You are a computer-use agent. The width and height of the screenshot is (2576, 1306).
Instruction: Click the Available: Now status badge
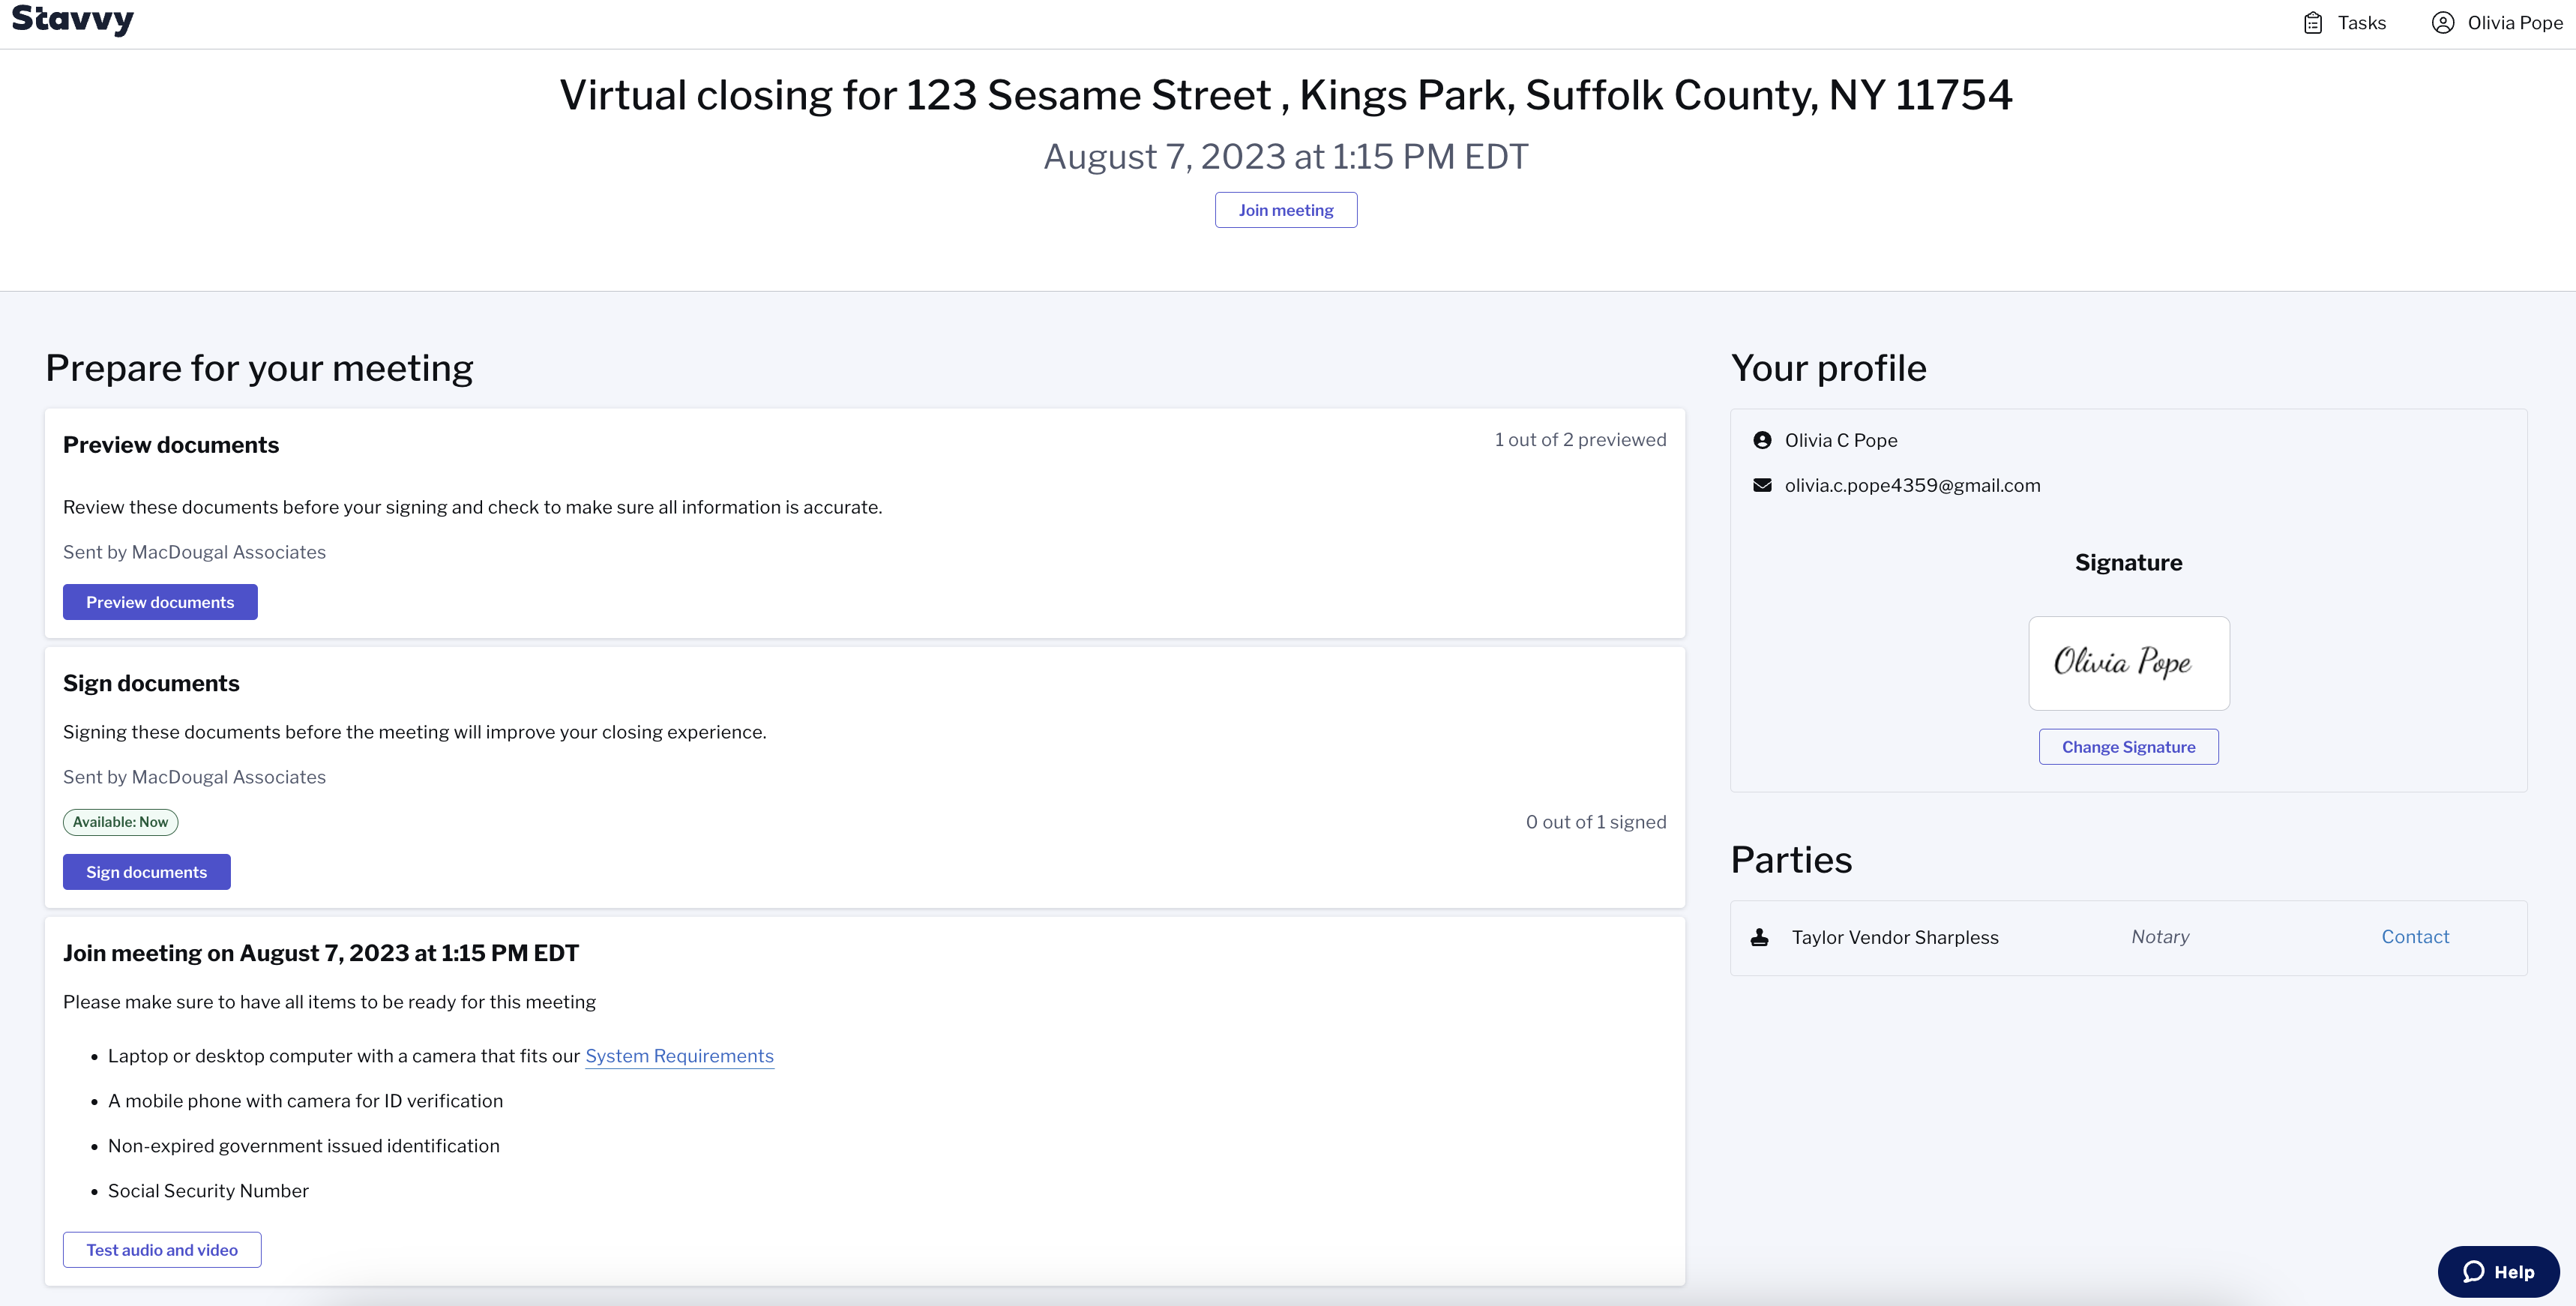120,822
